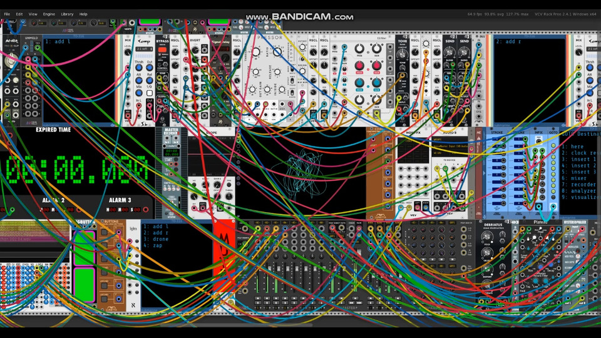Click the UNMELD THRU output jack
The image size is (601, 338).
[37, 48]
